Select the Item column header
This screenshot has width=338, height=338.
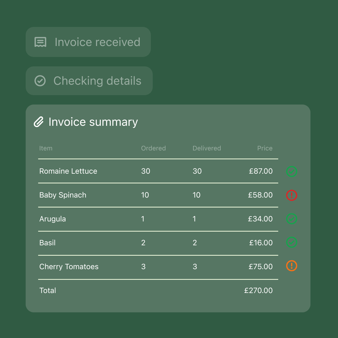[x=46, y=148]
